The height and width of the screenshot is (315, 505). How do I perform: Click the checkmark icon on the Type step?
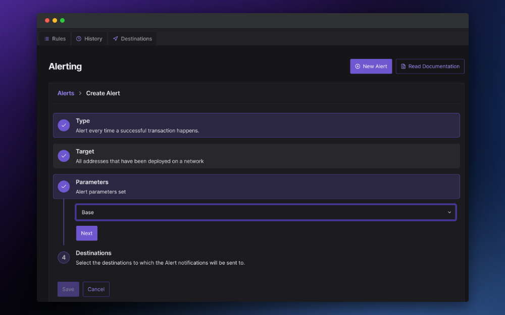coord(64,125)
